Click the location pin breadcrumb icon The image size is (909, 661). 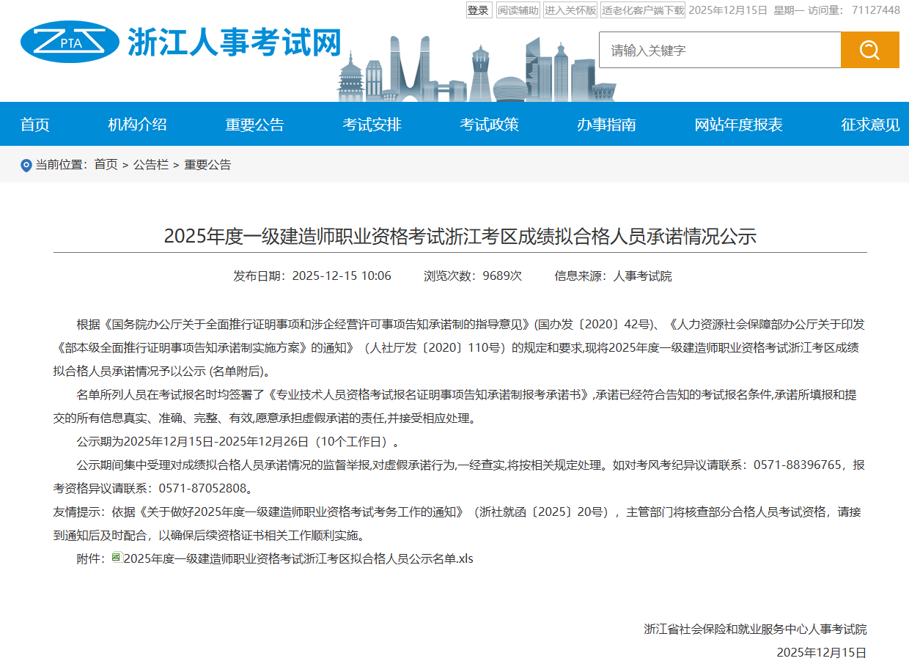(26, 165)
